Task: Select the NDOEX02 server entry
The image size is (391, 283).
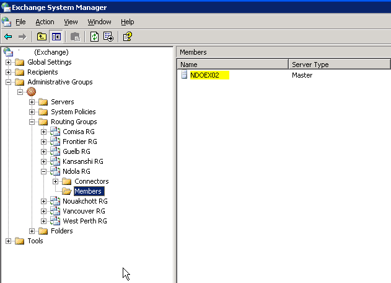Action: pyautogui.click(x=209, y=75)
